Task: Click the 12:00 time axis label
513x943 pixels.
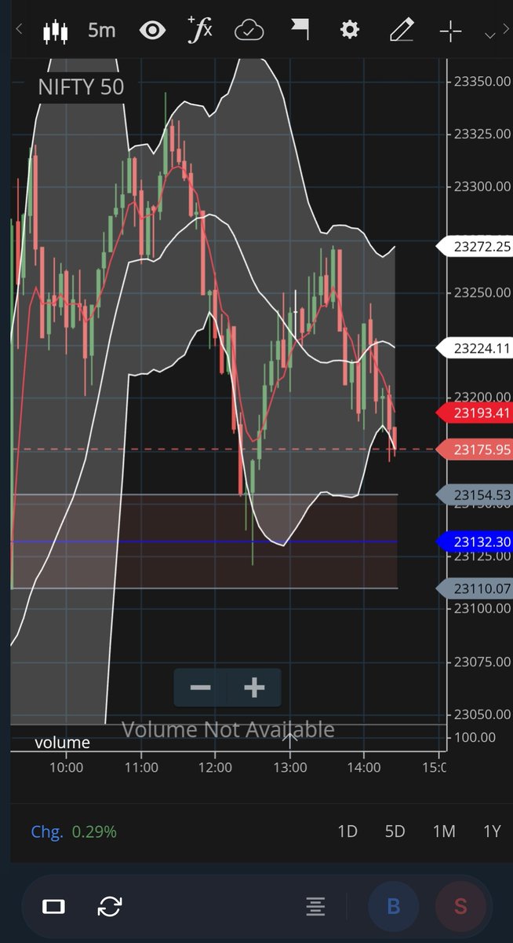Action: [x=215, y=766]
